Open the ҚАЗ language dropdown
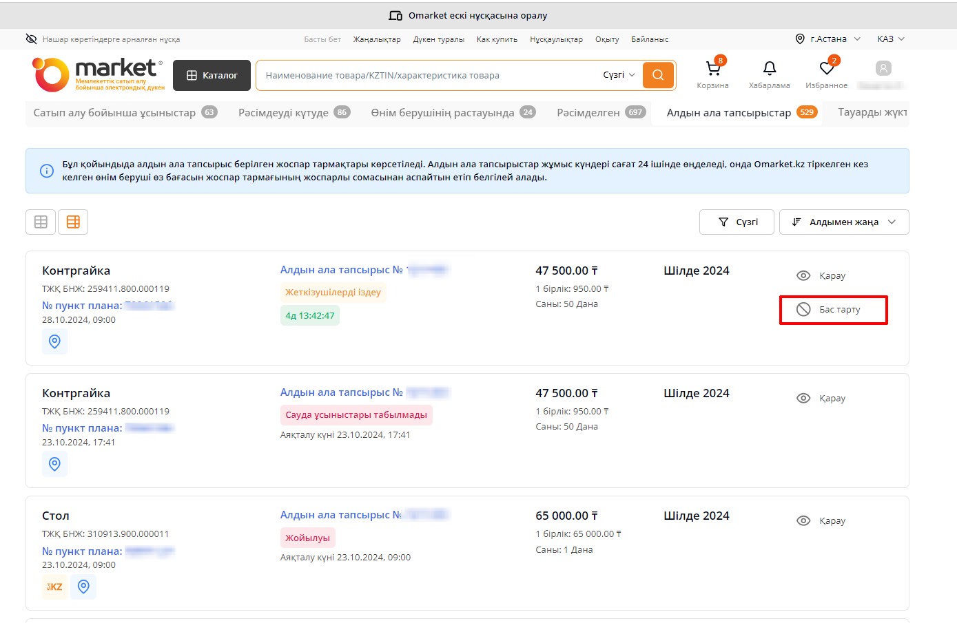Viewport: 957px width, 623px height. coord(890,39)
